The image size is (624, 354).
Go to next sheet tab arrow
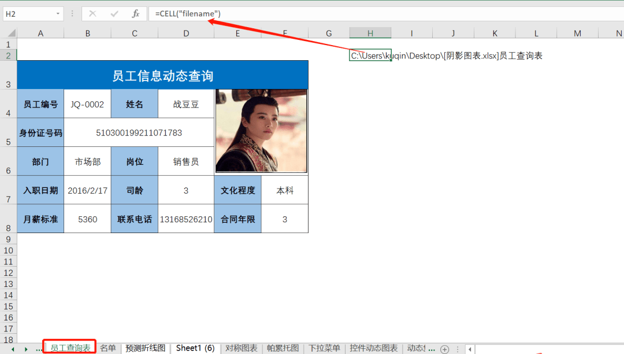point(26,349)
